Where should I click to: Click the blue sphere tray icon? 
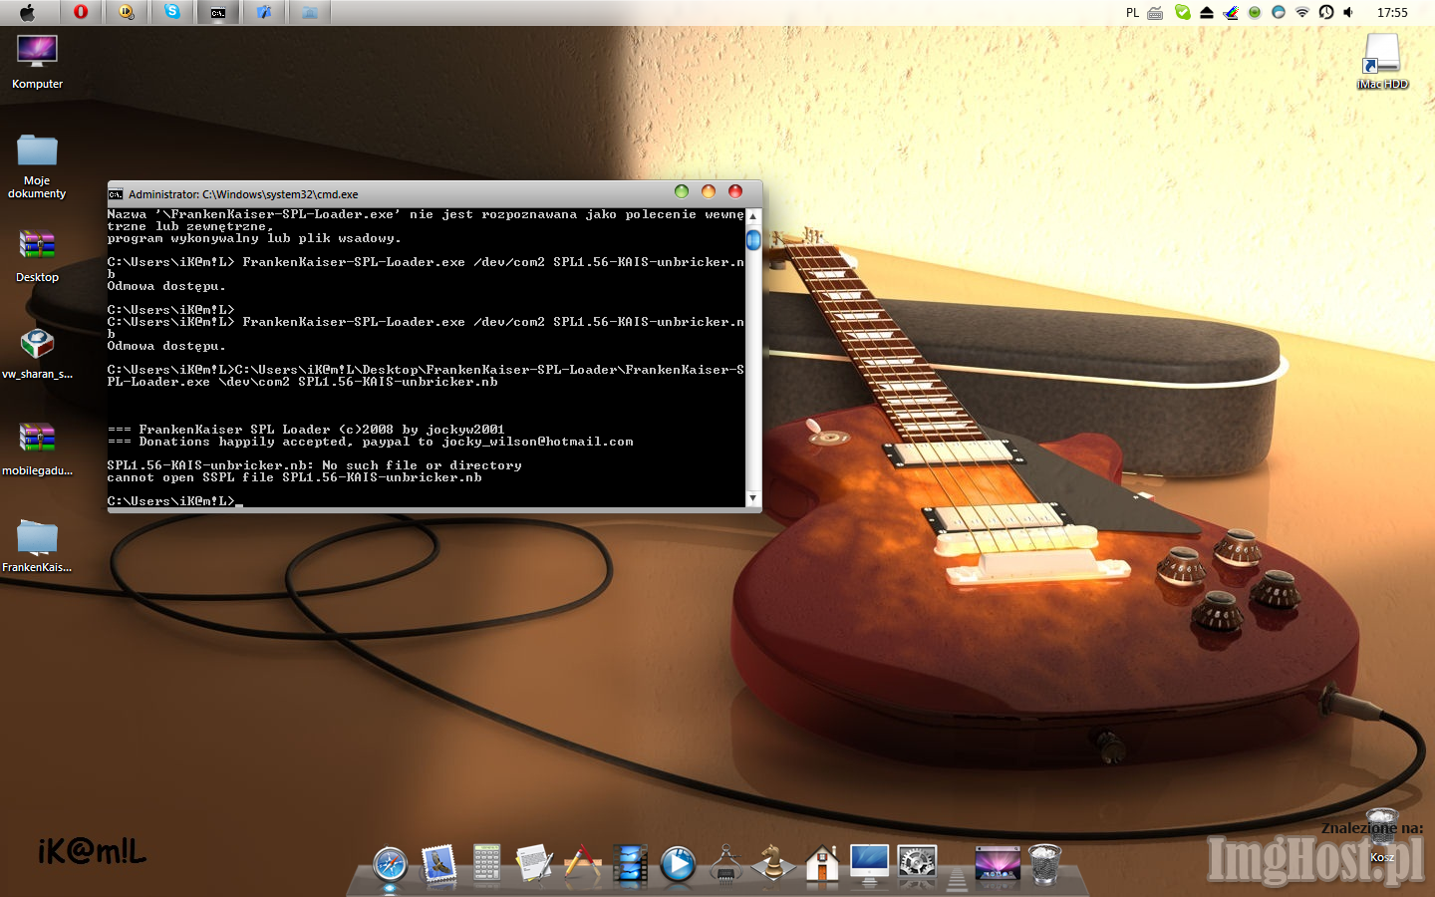point(1279,12)
